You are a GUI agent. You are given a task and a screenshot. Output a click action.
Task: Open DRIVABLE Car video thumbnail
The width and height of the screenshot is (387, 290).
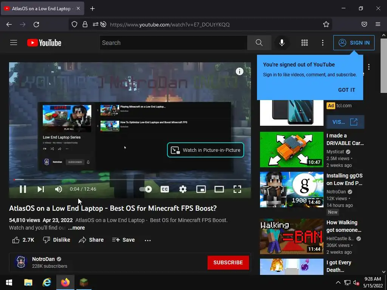point(291,150)
